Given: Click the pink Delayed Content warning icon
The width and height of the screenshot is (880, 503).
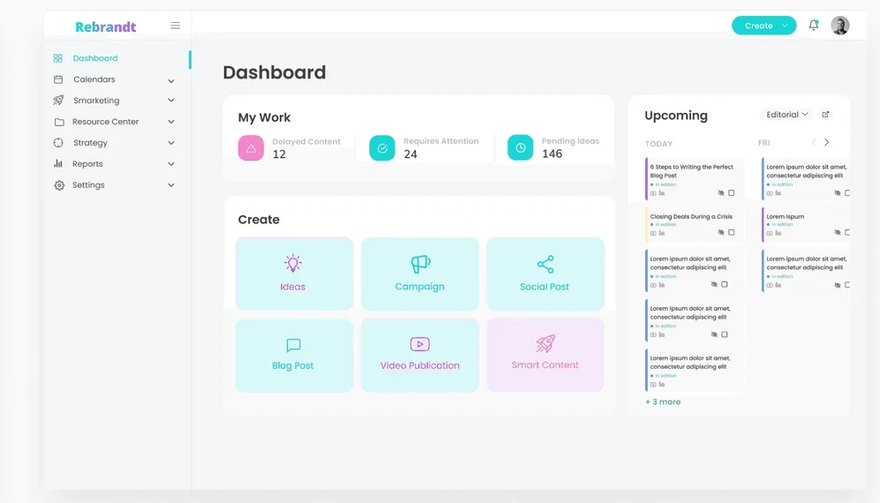Looking at the screenshot, I should click(x=251, y=148).
